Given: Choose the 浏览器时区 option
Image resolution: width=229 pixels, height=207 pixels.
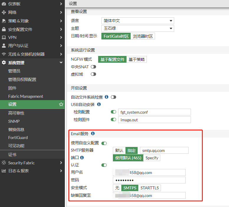Looking at the screenshot, I should [143, 36].
